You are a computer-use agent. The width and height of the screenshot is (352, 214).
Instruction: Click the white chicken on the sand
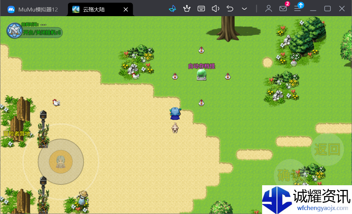pyautogui.click(x=56, y=103)
